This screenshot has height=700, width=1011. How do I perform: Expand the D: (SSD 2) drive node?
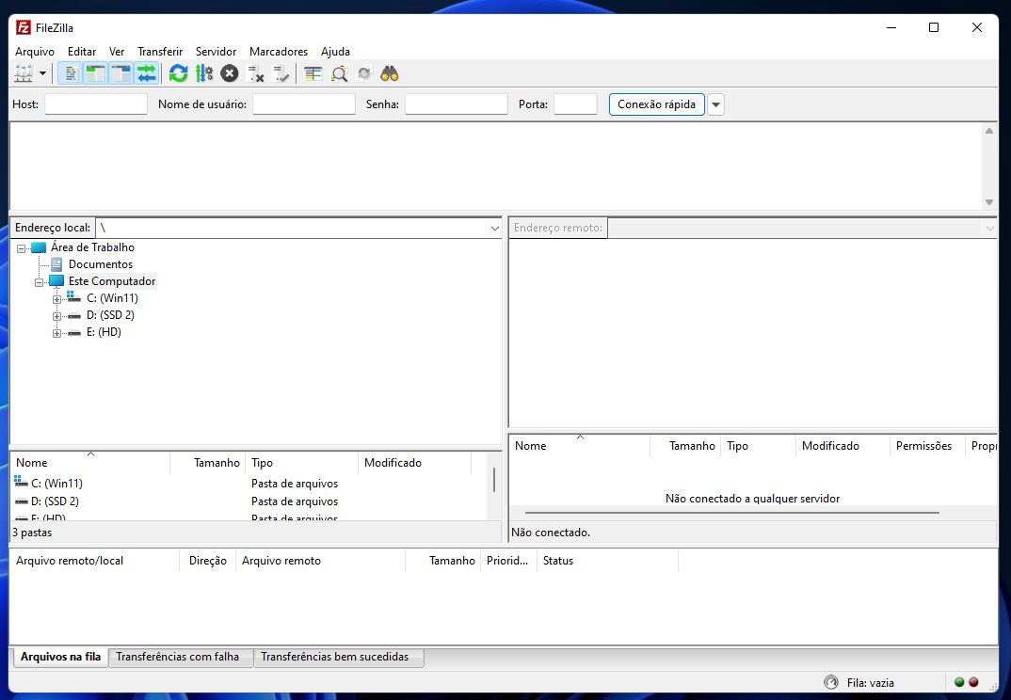56,316
